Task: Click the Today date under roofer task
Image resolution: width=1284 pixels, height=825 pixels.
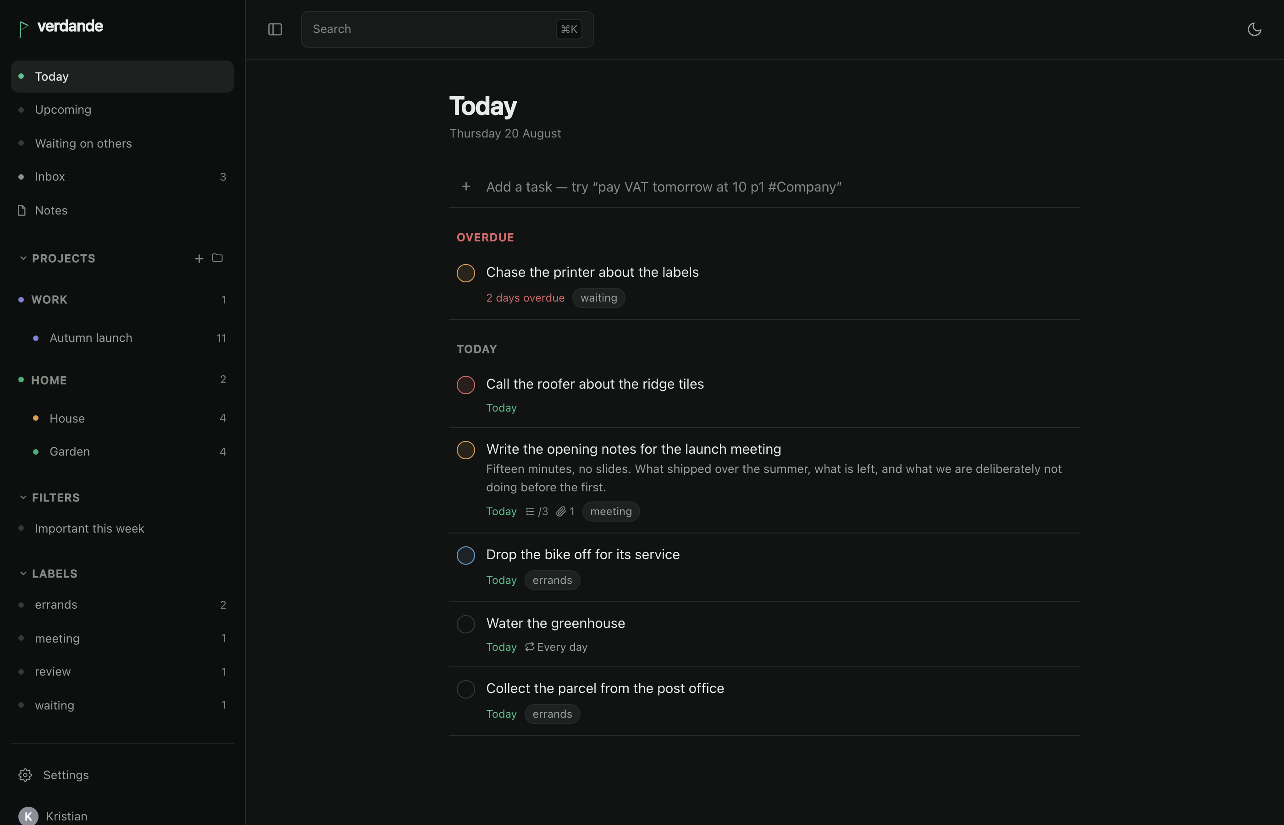Action: (501, 408)
